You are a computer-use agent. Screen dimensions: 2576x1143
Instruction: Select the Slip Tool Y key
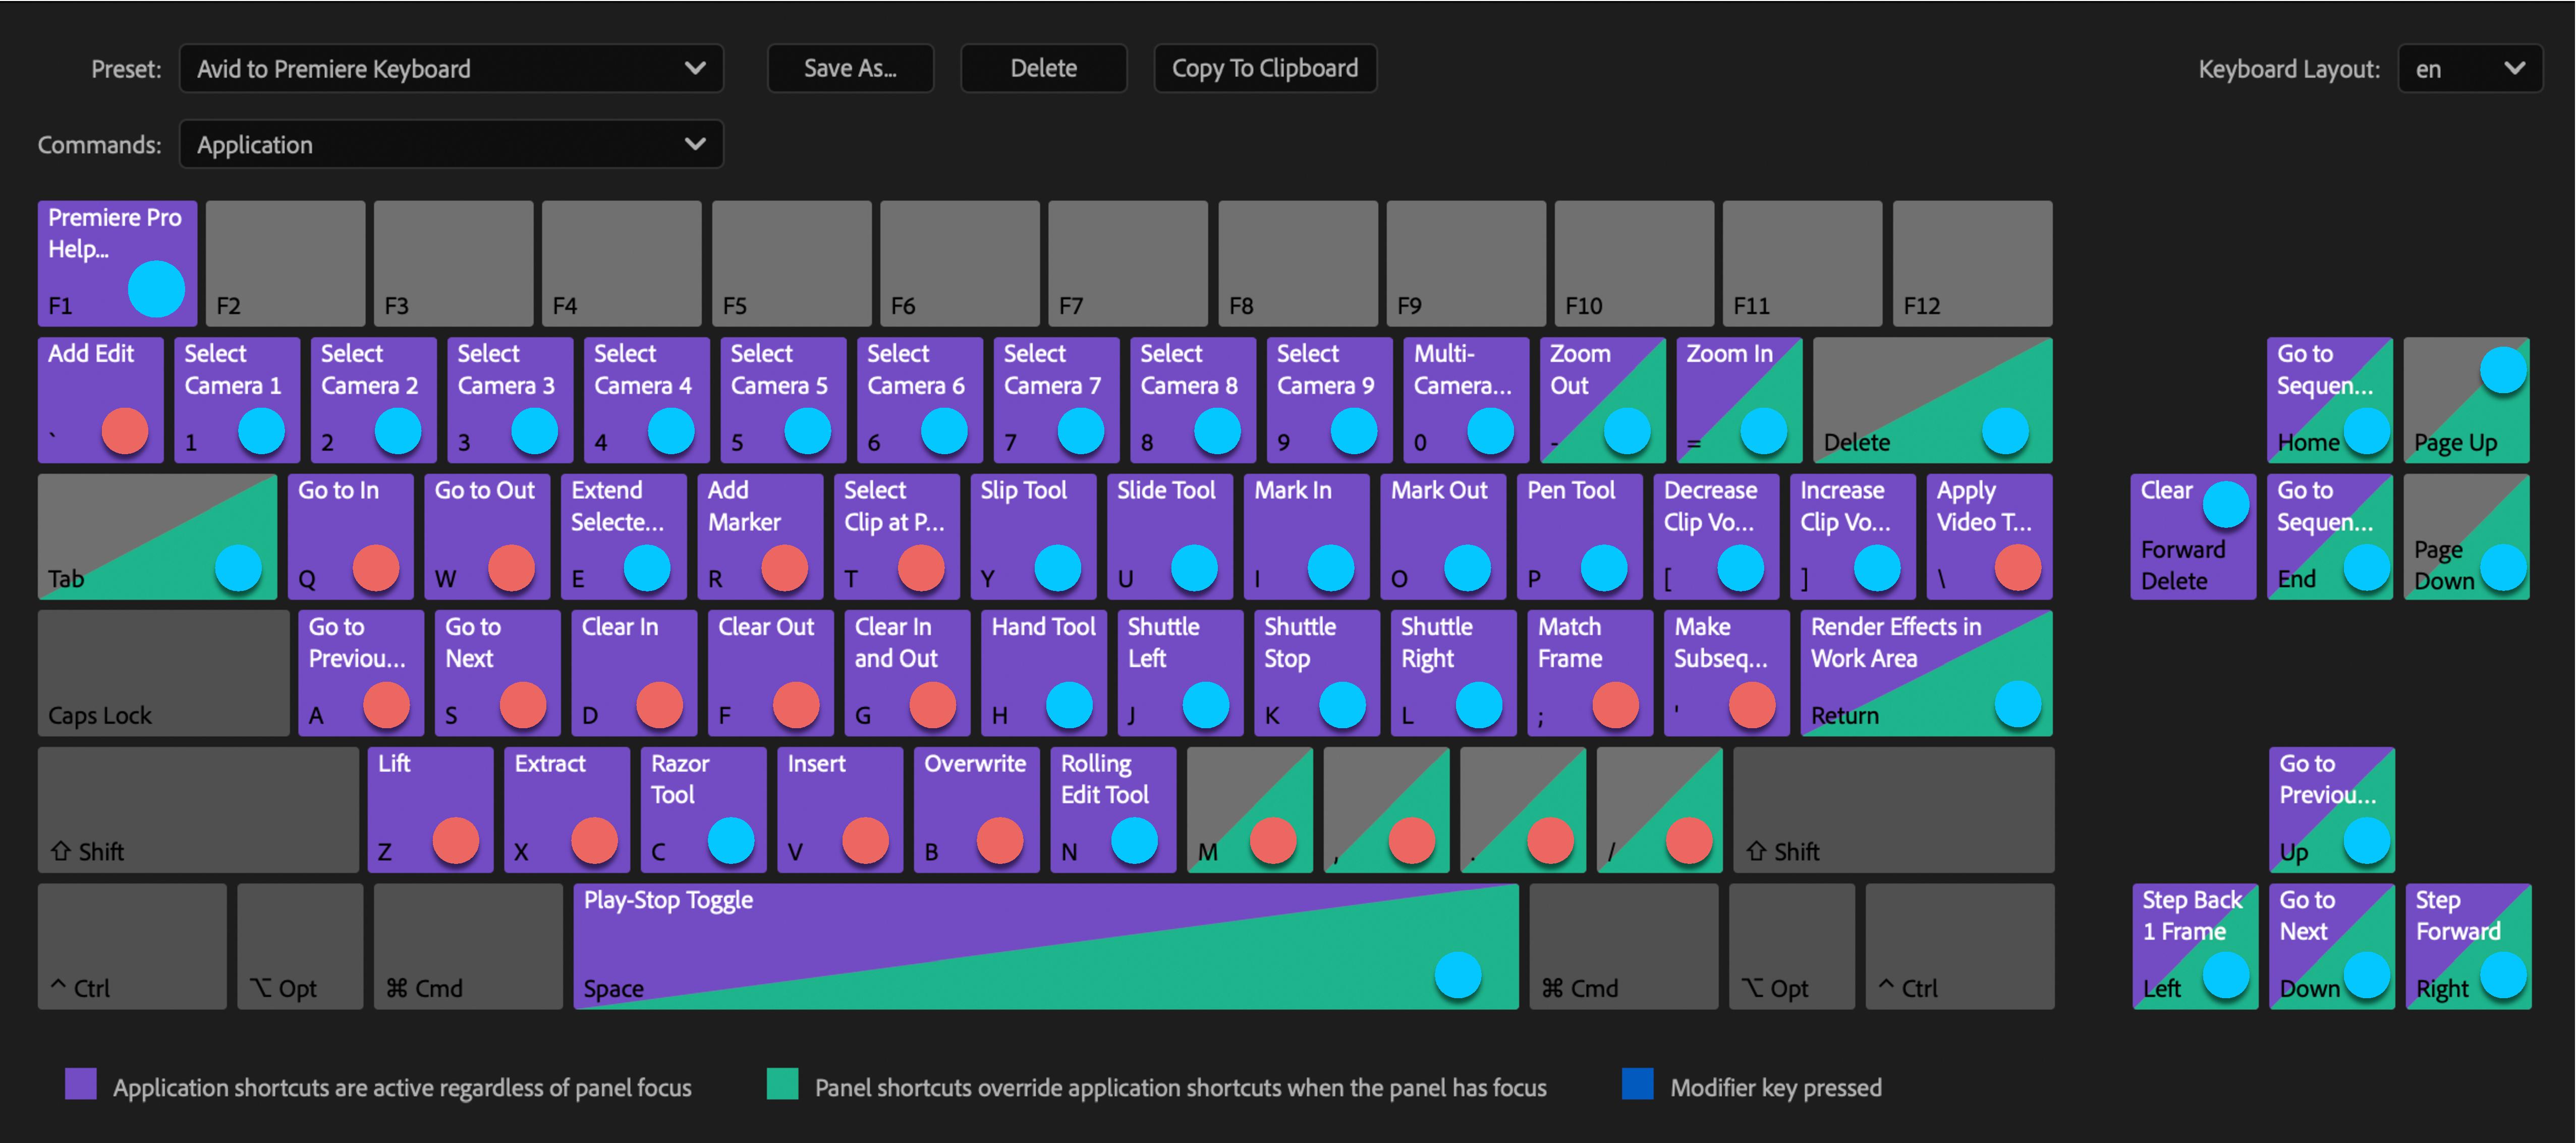click(x=1033, y=537)
